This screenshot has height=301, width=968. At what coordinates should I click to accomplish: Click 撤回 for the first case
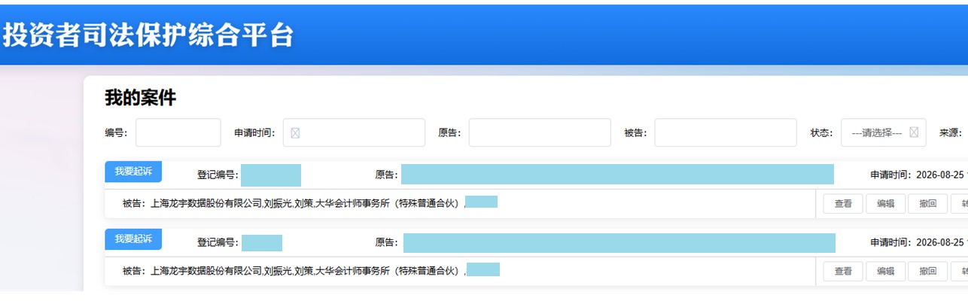[927, 204]
